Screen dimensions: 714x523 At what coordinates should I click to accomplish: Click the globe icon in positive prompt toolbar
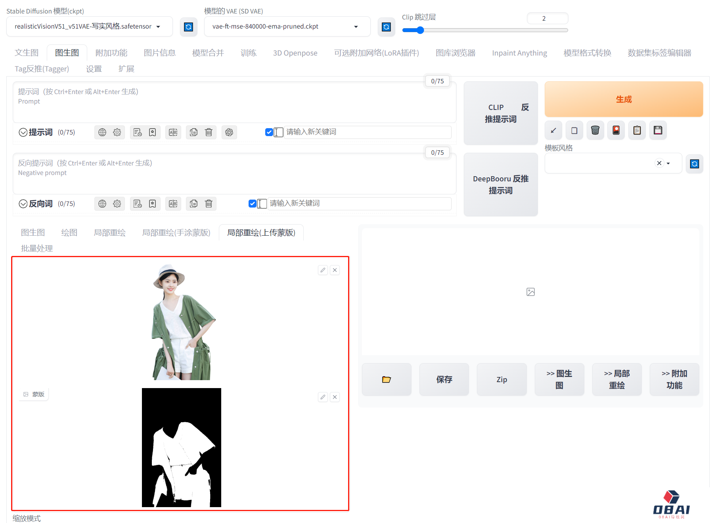(x=102, y=133)
